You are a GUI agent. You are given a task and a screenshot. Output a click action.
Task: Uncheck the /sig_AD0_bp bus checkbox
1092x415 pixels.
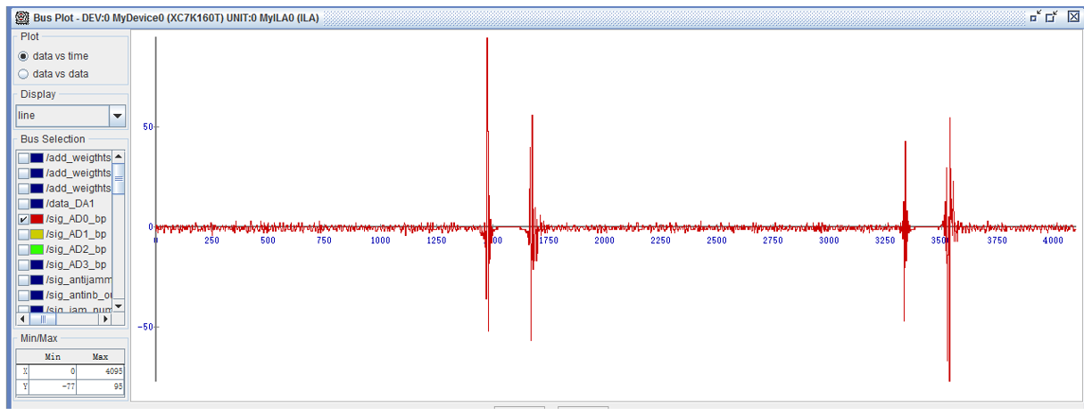(22, 218)
